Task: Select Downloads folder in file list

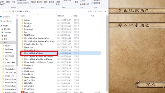Action: pos(29,29)
